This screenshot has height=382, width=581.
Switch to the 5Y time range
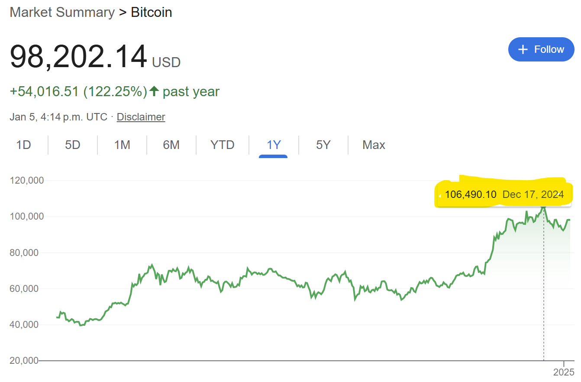click(323, 145)
